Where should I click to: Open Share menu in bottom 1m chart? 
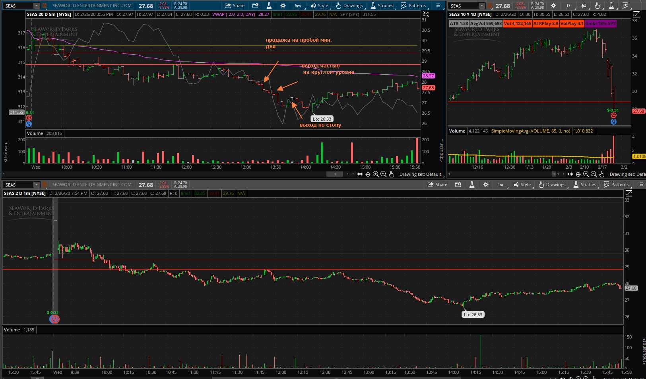pyautogui.click(x=437, y=185)
